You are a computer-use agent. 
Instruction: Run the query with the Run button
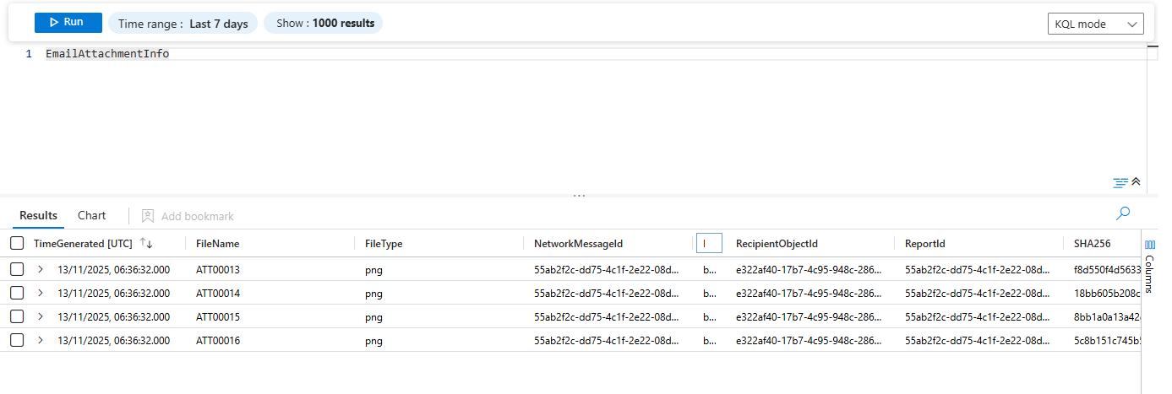(68, 23)
